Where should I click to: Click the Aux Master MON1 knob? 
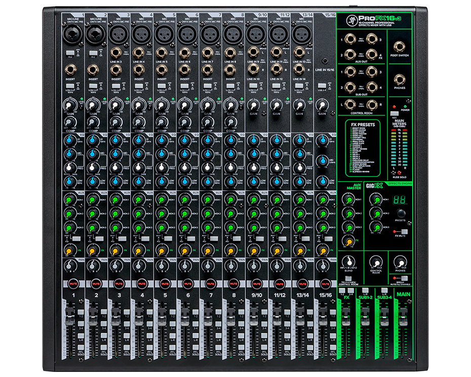[348, 201]
